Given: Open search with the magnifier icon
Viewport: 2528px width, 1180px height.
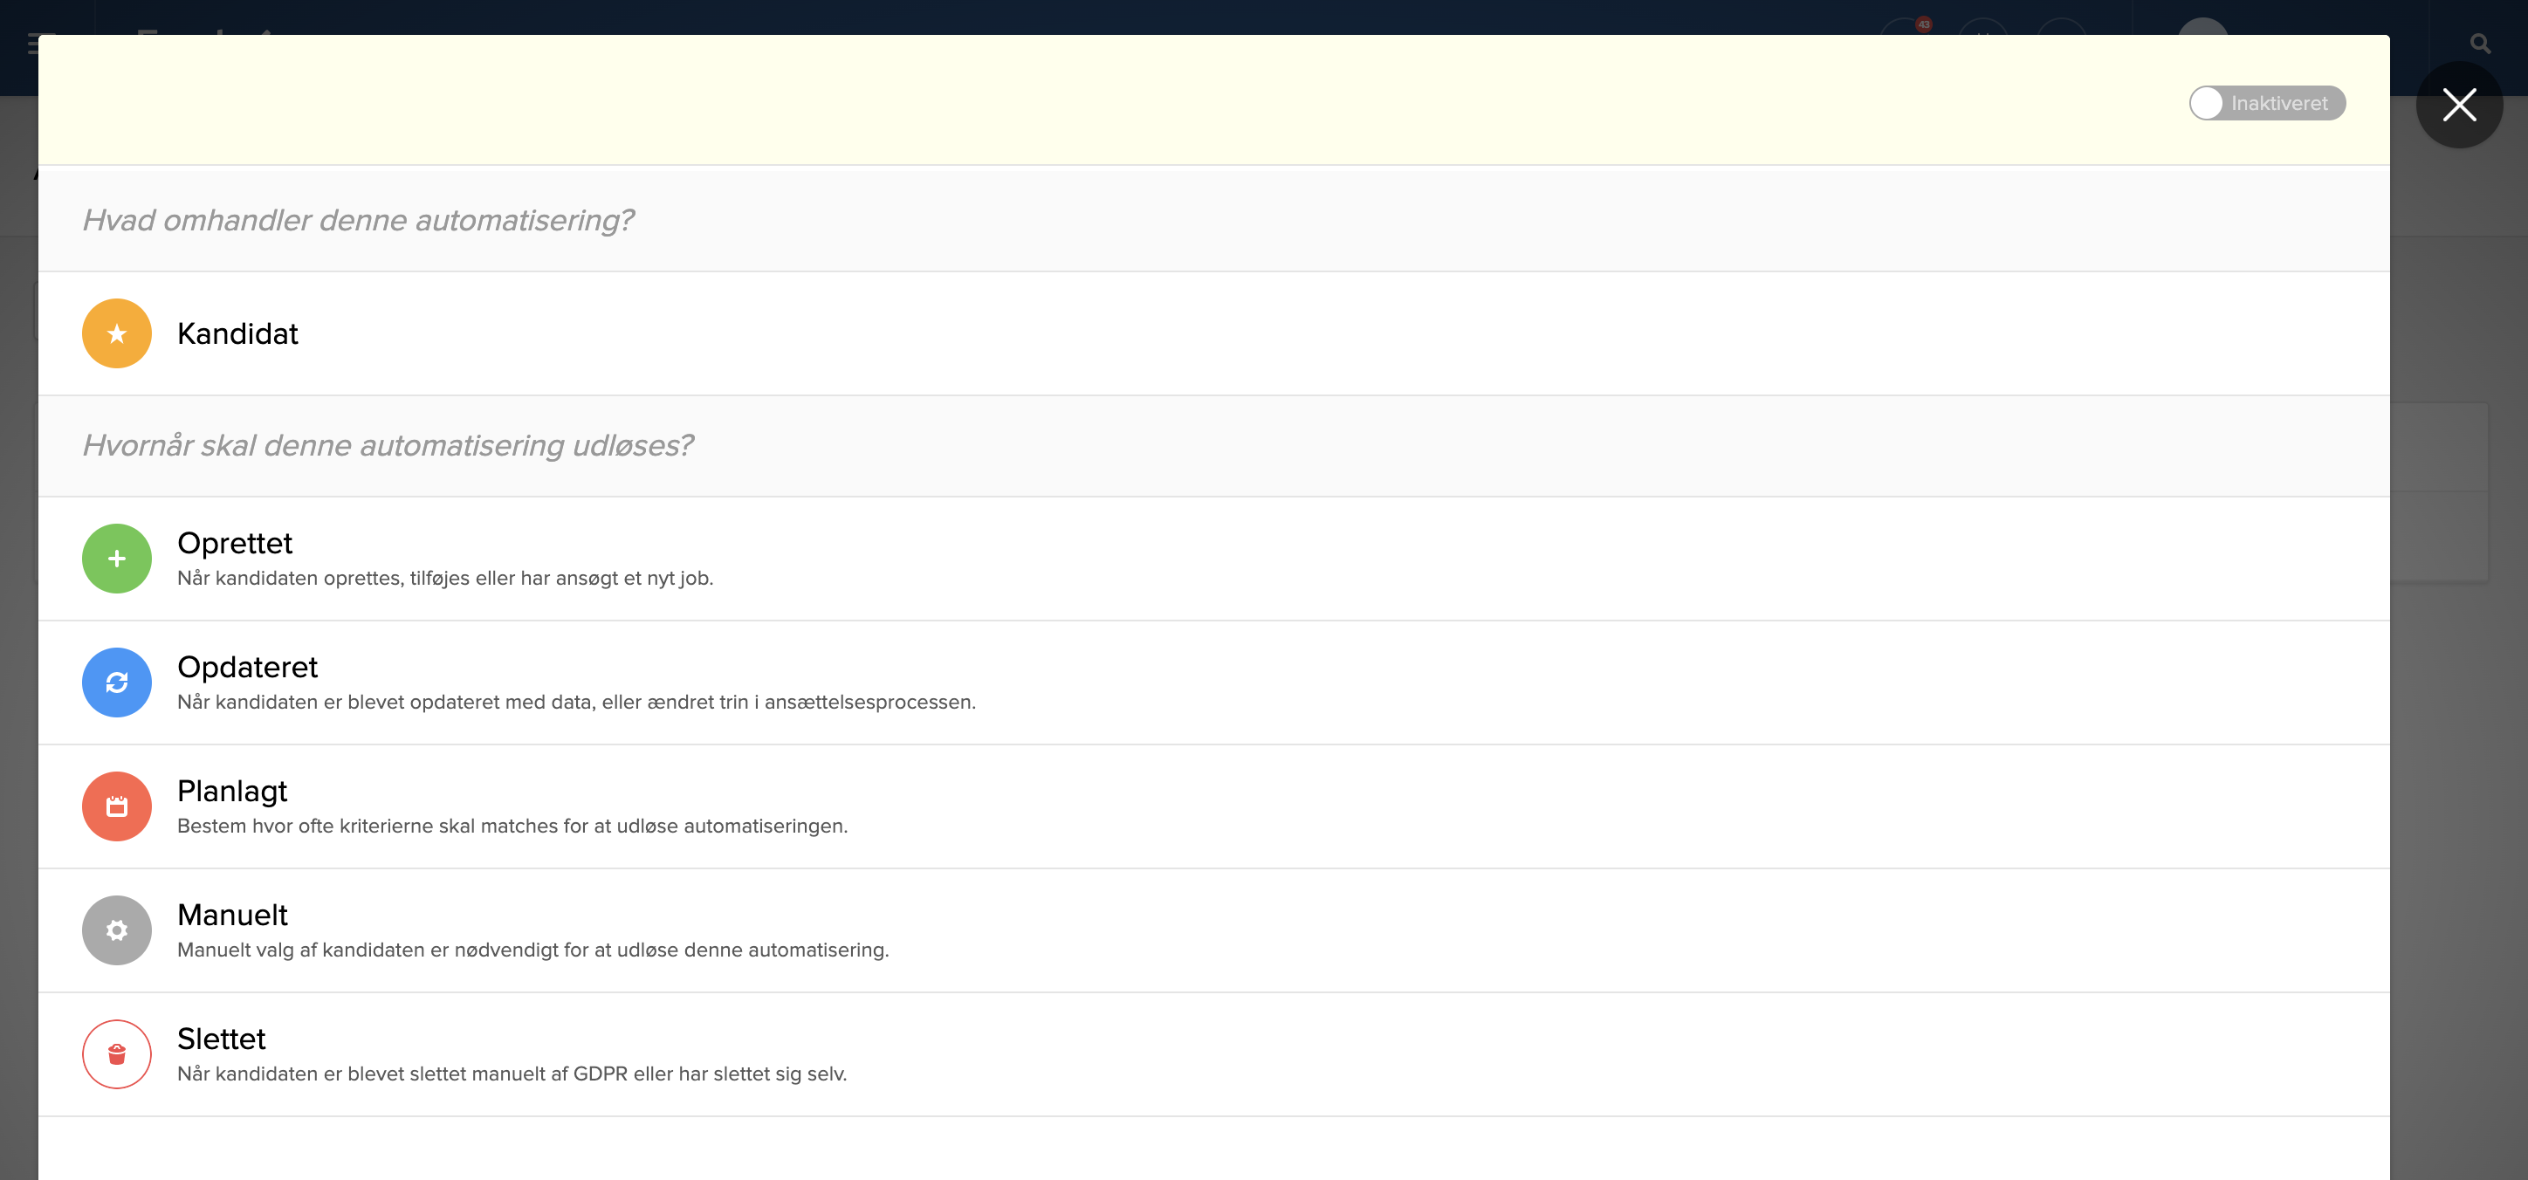Looking at the screenshot, I should coord(2480,45).
